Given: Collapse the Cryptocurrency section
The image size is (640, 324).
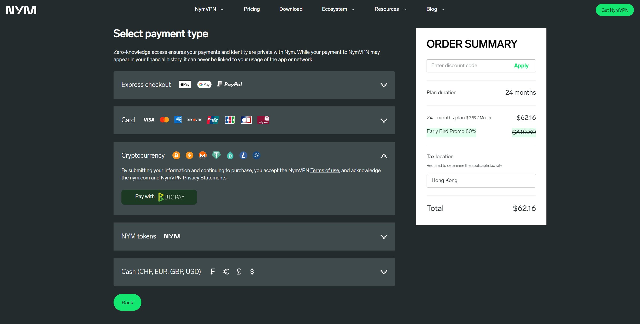Looking at the screenshot, I should click(384, 156).
